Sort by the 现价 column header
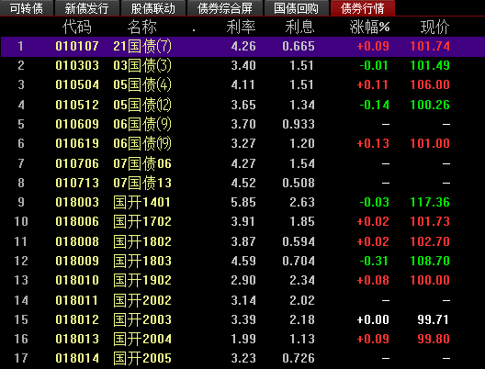The image size is (485, 369). pyautogui.click(x=434, y=27)
